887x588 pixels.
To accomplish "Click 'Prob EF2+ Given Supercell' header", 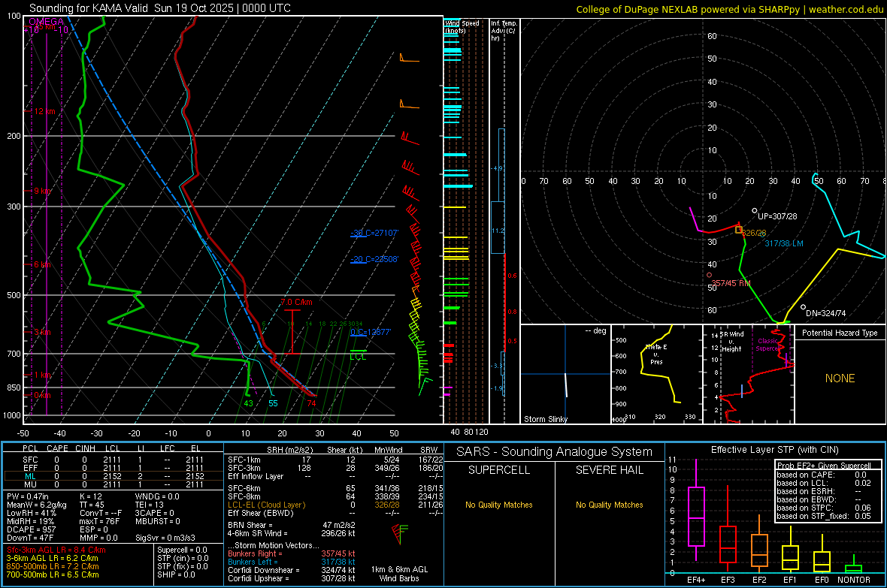I will (x=824, y=466).
